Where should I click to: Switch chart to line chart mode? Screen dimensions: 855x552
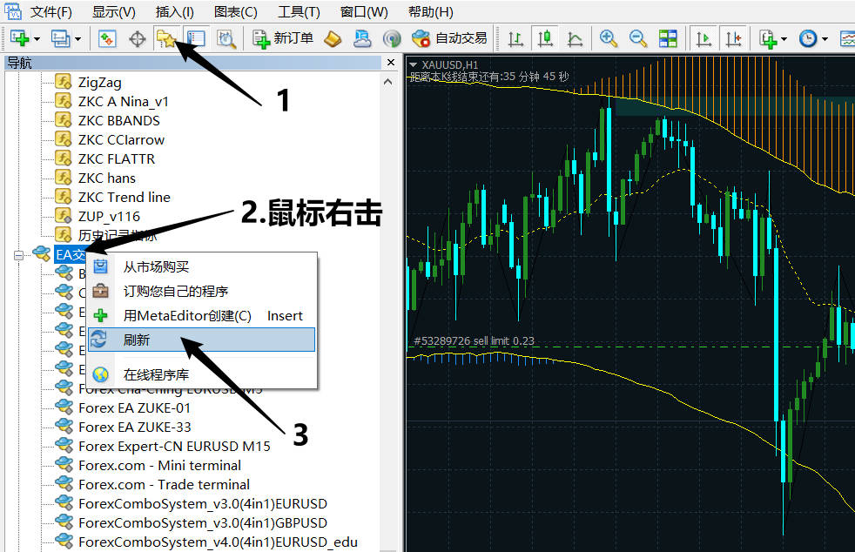tap(575, 38)
